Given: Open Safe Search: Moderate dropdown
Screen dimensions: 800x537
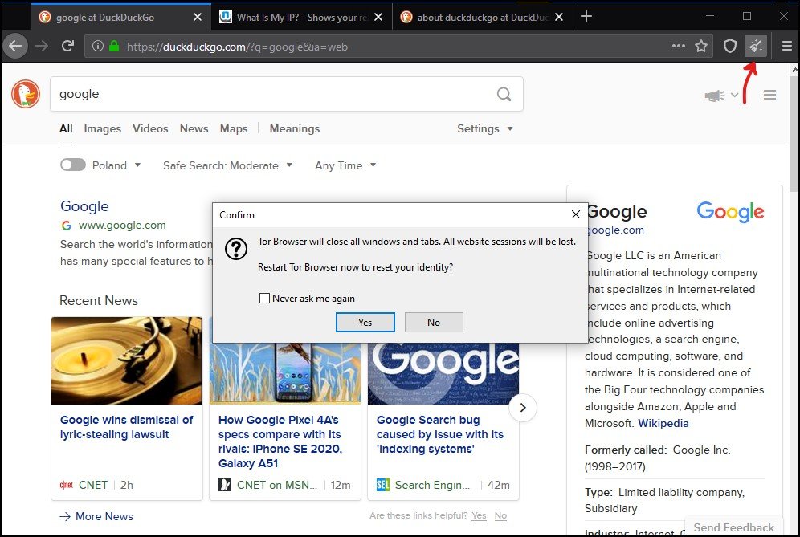Looking at the screenshot, I should [227, 165].
